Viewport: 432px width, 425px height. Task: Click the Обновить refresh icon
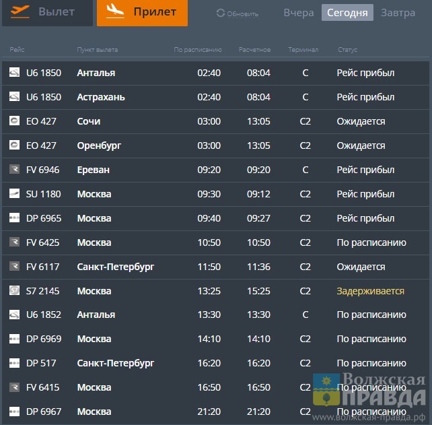pos(221,13)
